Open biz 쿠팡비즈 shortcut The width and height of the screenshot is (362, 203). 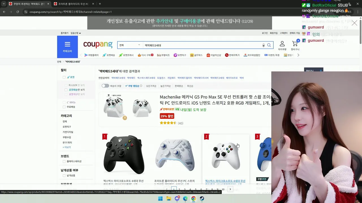pos(163,55)
